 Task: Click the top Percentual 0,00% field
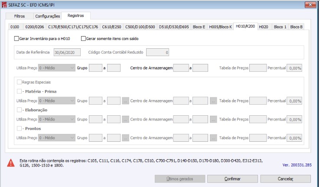pos(294,68)
